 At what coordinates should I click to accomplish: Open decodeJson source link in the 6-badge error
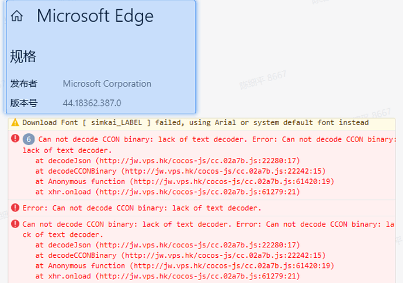coord(198,161)
